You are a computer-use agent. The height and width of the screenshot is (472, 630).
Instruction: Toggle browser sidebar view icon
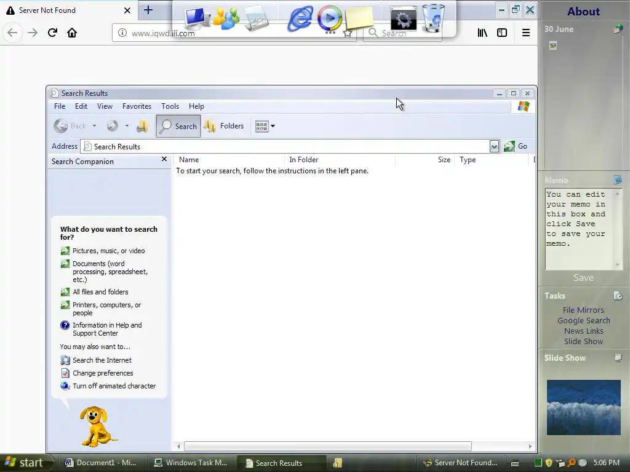(502, 33)
